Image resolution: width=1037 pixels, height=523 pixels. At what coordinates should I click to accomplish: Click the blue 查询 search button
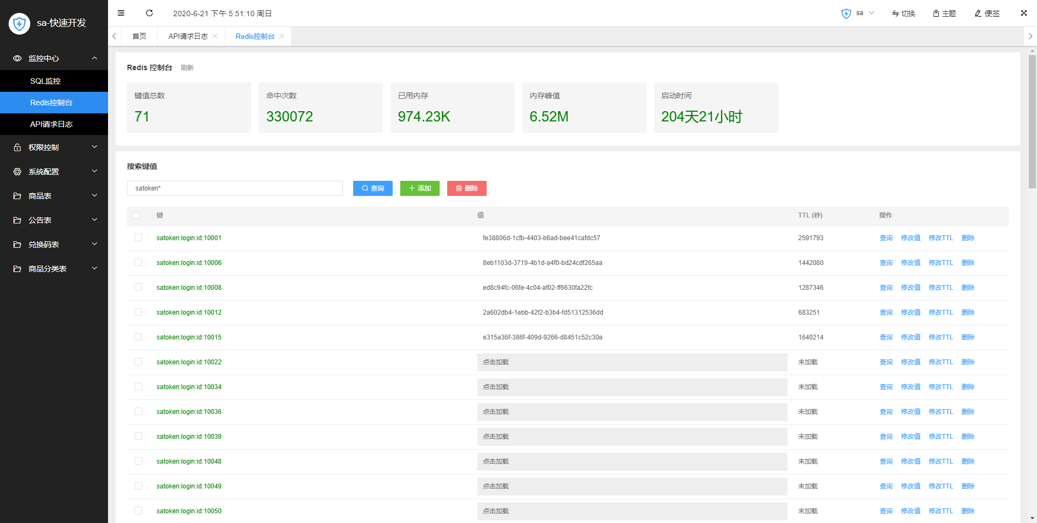click(x=373, y=188)
